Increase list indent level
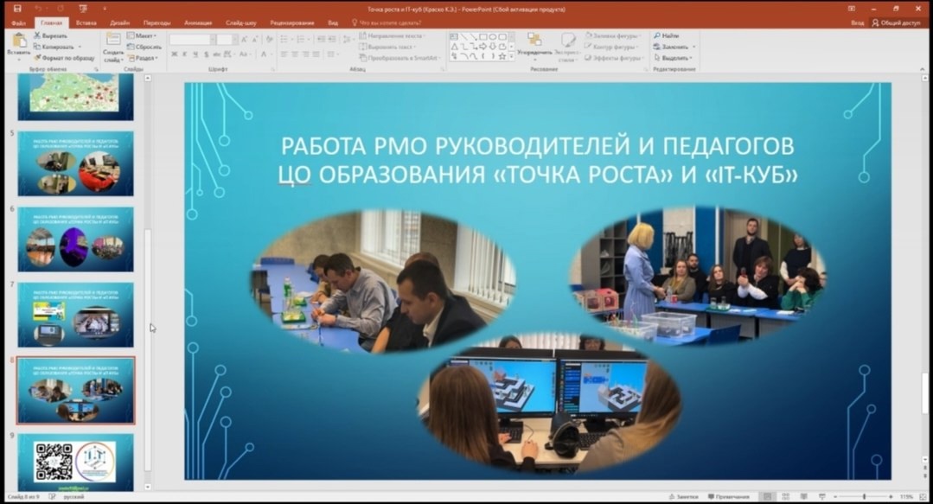 coord(332,39)
